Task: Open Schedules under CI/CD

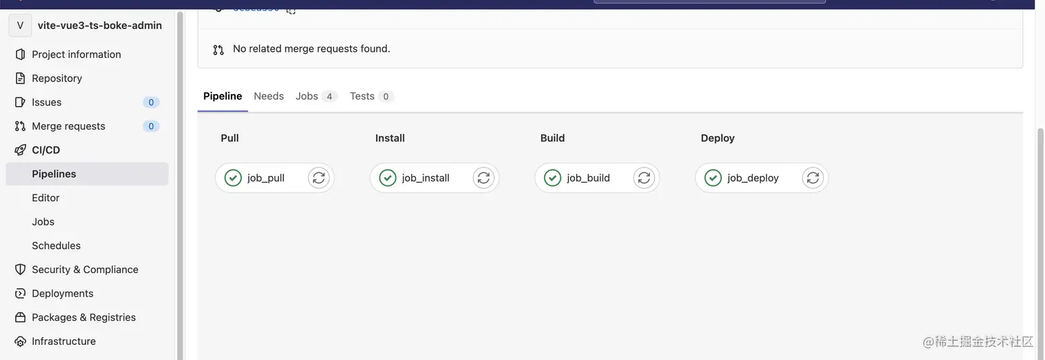Action: (56, 246)
